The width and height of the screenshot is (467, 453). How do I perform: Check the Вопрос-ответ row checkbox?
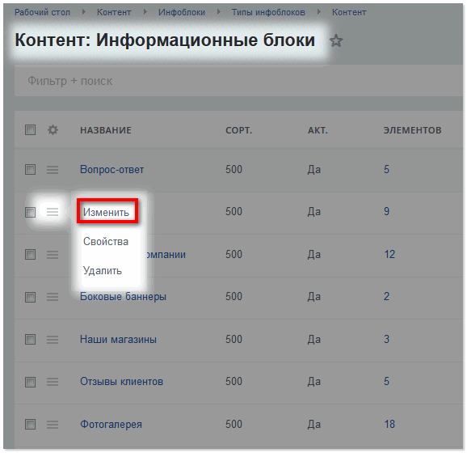point(30,170)
